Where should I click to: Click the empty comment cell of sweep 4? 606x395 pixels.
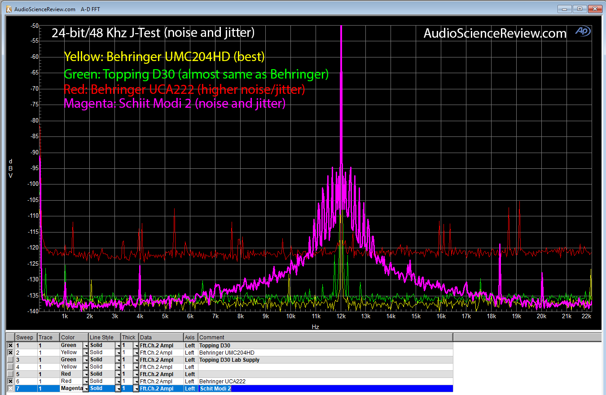tap(325, 367)
